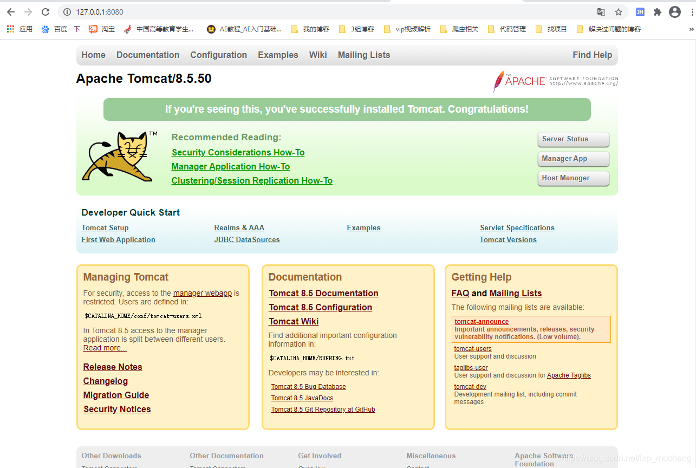The height and width of the screenshot is (468, 696).
Task: Open the Servlet Specifications link
Action: click(517, 228)
